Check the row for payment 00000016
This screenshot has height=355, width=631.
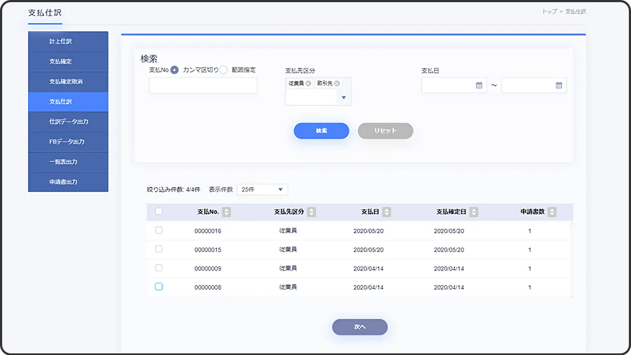click(x=159, y=230)
